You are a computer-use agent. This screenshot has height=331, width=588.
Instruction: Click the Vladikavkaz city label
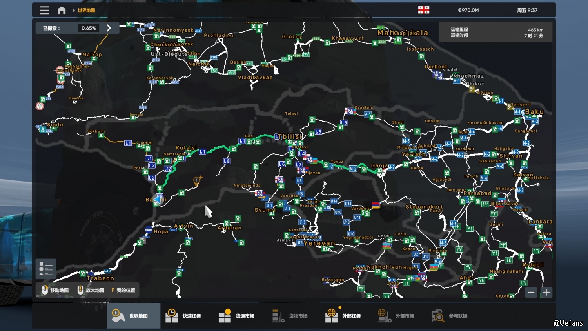click(x=255, y=77)
